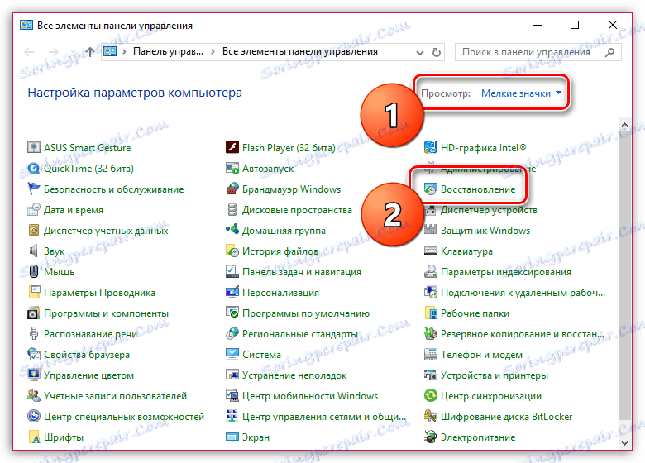Open the HD-графика Intel icon
The height and width of the screenshot is (463, 645).
(430, 147)
